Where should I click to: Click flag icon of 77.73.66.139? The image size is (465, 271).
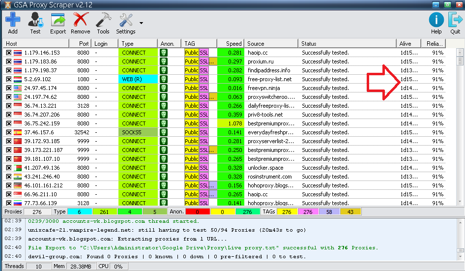coord(18,203)
